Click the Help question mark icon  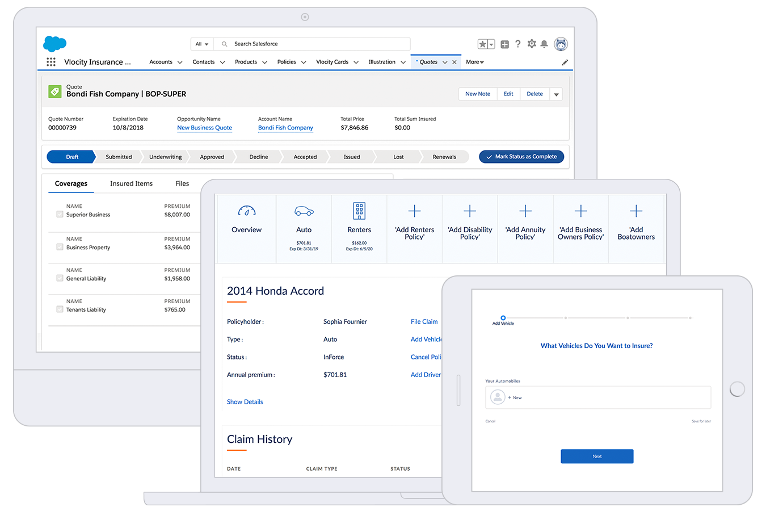pos(517,44)
